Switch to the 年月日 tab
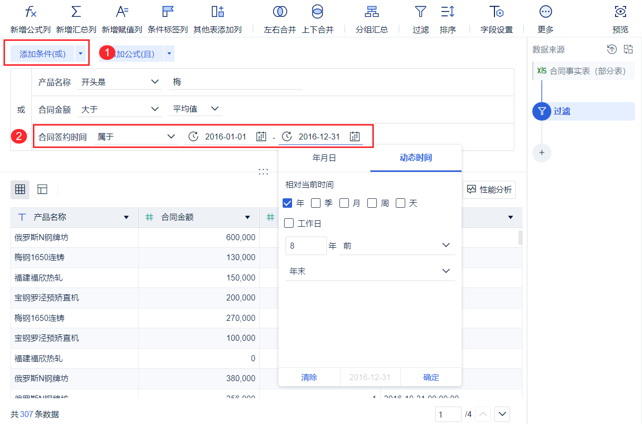 click(324, 158)
